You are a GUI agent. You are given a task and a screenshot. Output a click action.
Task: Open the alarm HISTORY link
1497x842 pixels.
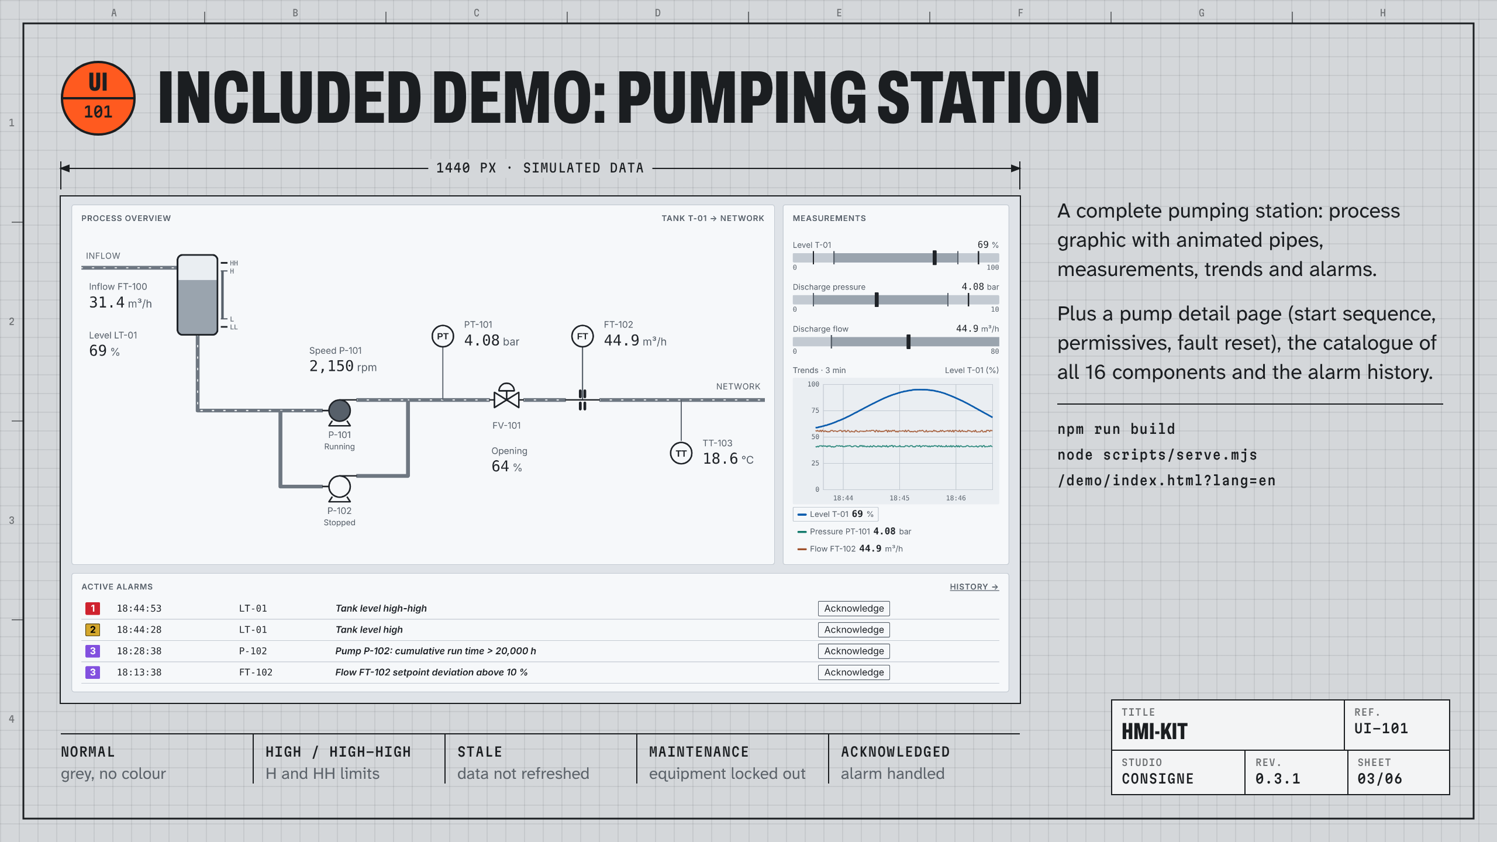(x=974, y=586)
